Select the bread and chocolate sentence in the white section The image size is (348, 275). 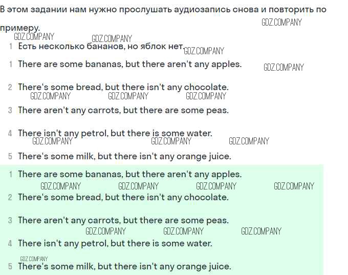tap(123, 87)
